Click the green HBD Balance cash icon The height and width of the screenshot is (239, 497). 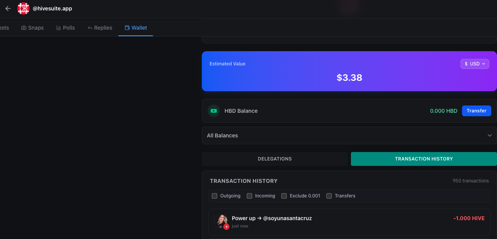[x=214, y=111]
